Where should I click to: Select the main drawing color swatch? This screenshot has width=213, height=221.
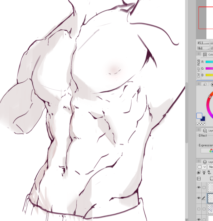click(x=199, y=116)
